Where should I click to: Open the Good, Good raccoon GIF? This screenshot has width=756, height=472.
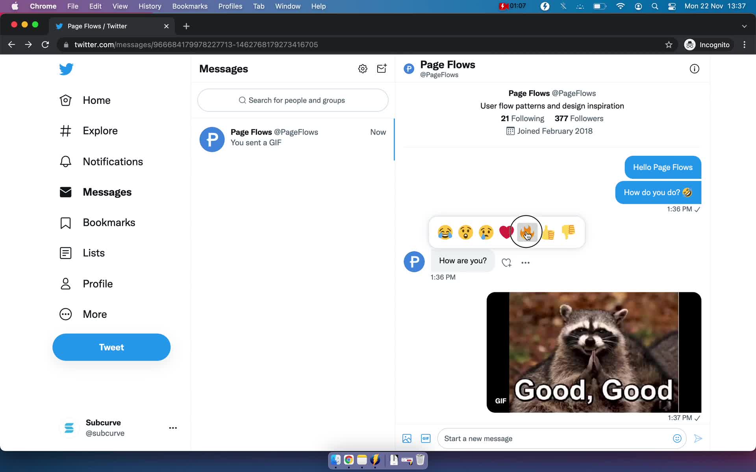(x=594, y=352)
